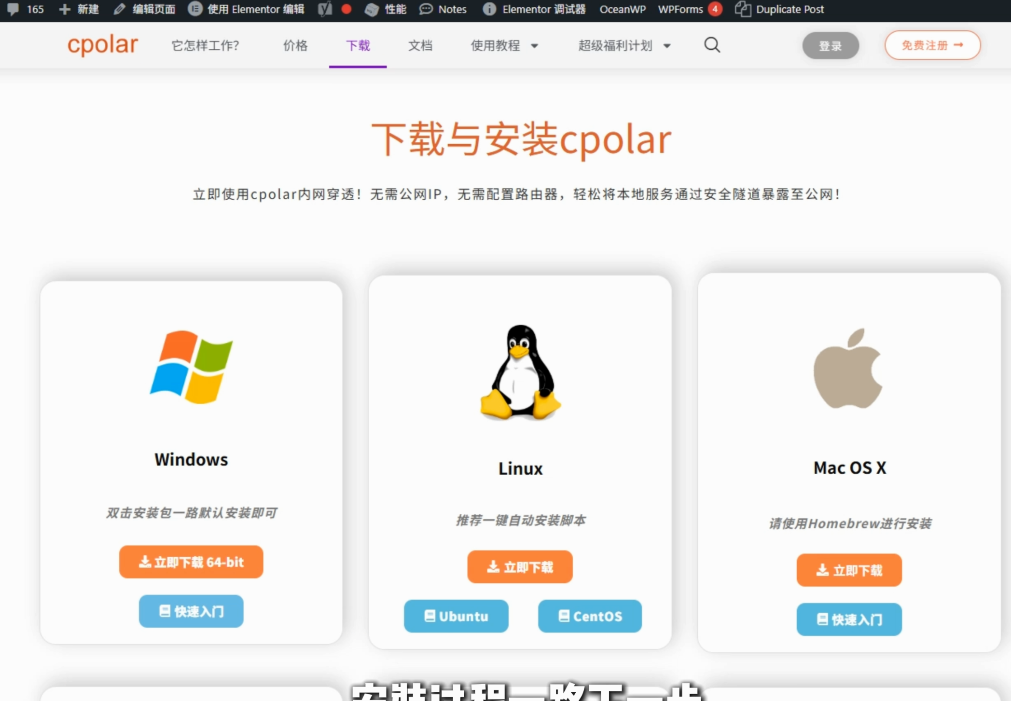Select the 下载 nav tab
Screen dimensions: 1011x701
click(x=358, y=46)
